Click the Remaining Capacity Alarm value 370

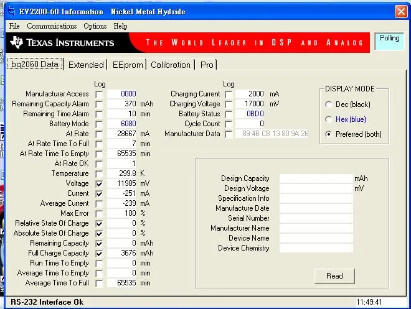(x=122, y=104)
